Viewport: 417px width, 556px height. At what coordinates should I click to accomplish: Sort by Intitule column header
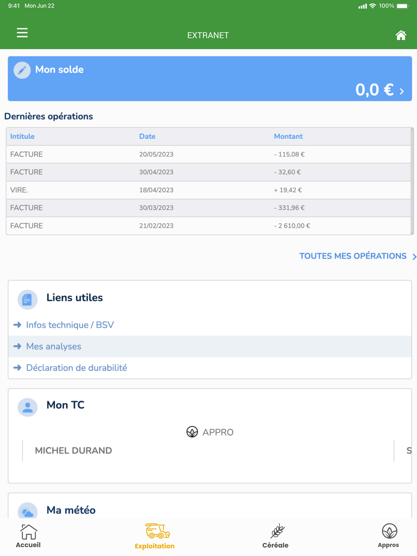23,136
